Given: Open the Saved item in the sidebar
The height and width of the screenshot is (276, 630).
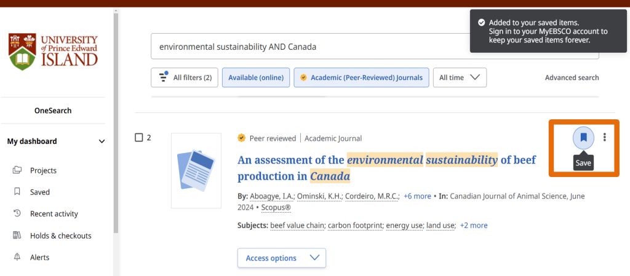Looking at the screenshot, I should click(x=40, y=192).
